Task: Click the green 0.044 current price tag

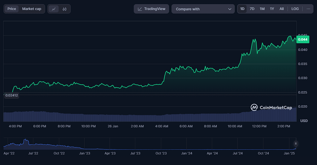Action: tap(302, 39)
